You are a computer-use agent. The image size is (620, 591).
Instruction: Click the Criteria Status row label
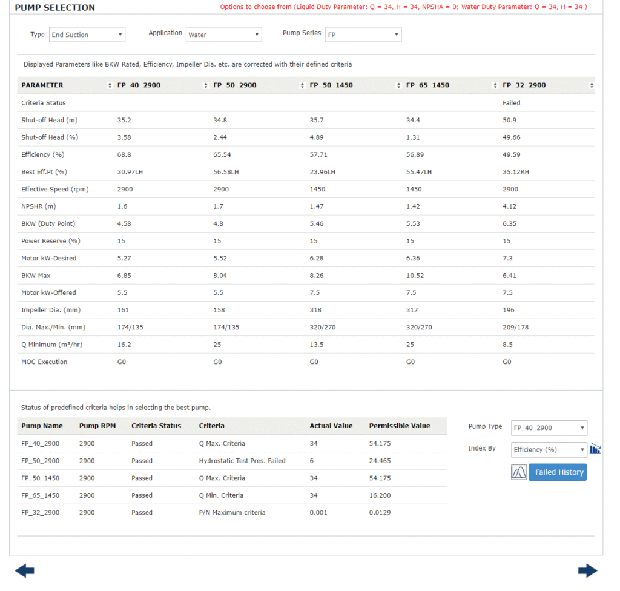pos(44,103)
